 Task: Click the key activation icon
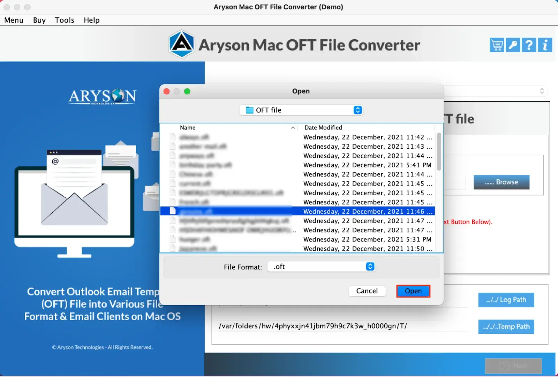pos(513,45)
